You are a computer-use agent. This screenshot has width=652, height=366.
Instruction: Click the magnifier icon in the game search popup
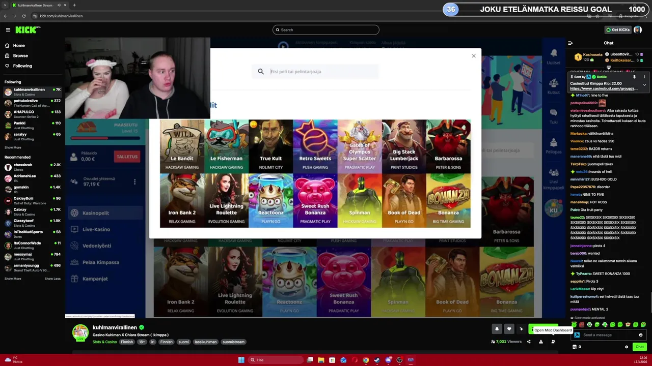(x=261, y=72)
